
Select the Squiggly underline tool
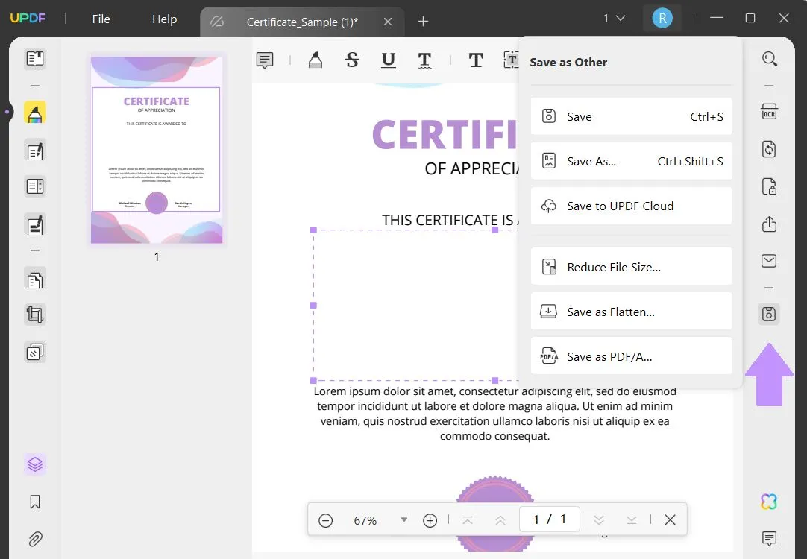click(x=424, y=60)
